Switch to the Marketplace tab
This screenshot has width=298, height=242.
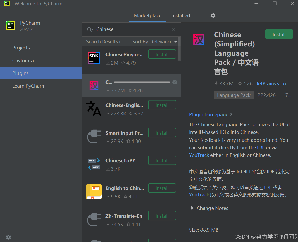click(148, 16)
